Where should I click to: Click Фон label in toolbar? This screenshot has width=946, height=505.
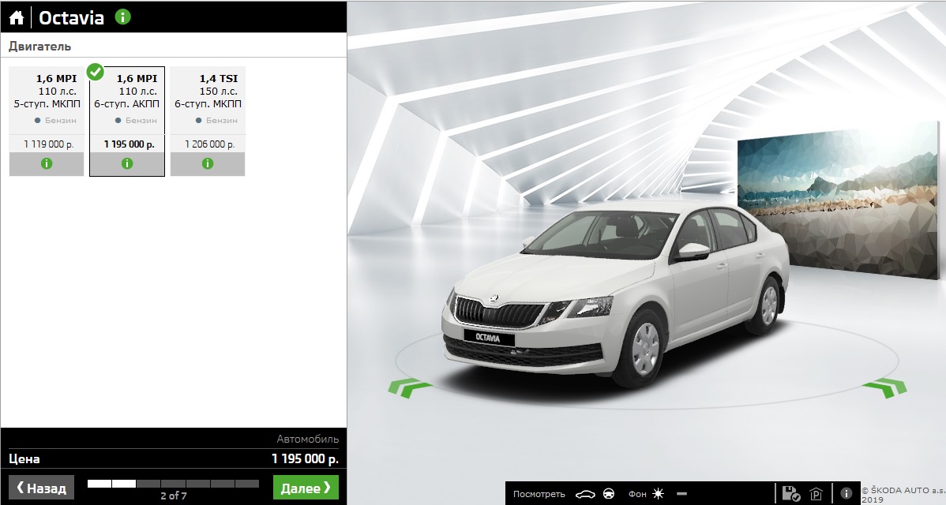[x=637, y=494]
